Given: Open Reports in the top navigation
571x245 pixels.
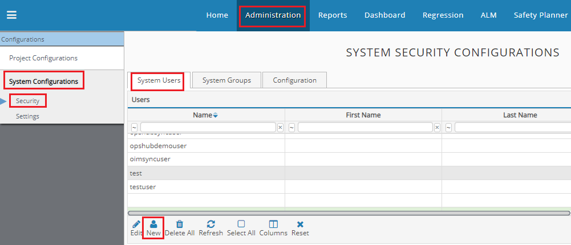Looking at the screenshot, I should [333, 15].
